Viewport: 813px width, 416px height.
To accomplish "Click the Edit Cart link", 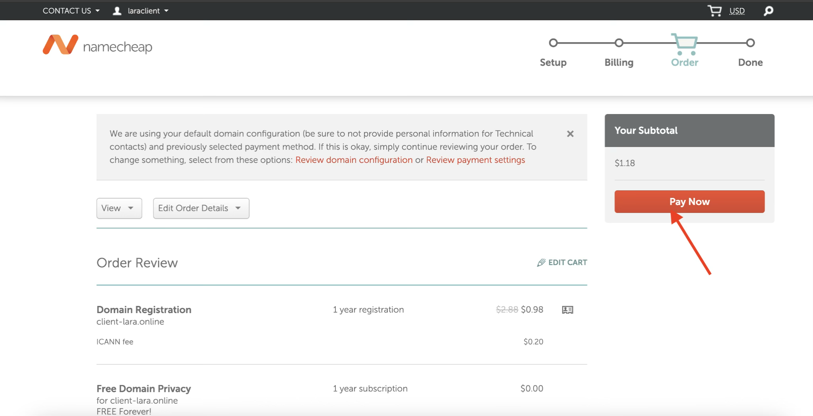I will point(567,263).
